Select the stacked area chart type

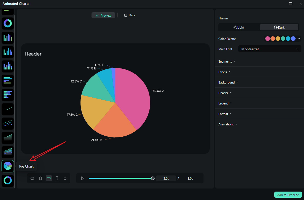click(x=8, y=152)
